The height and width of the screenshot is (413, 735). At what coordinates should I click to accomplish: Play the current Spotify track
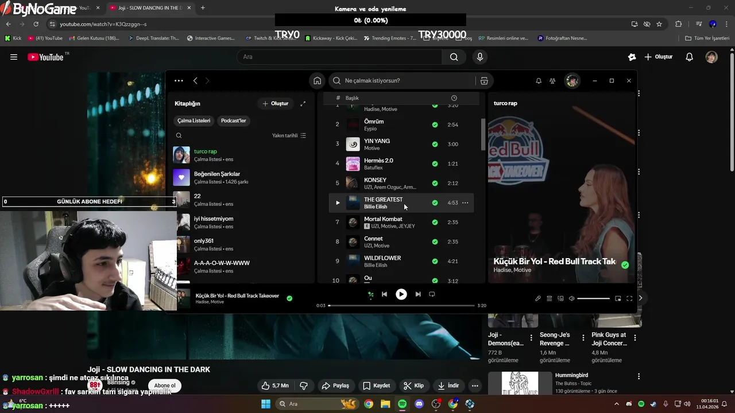pyautogui.click(x=401, y=294)
